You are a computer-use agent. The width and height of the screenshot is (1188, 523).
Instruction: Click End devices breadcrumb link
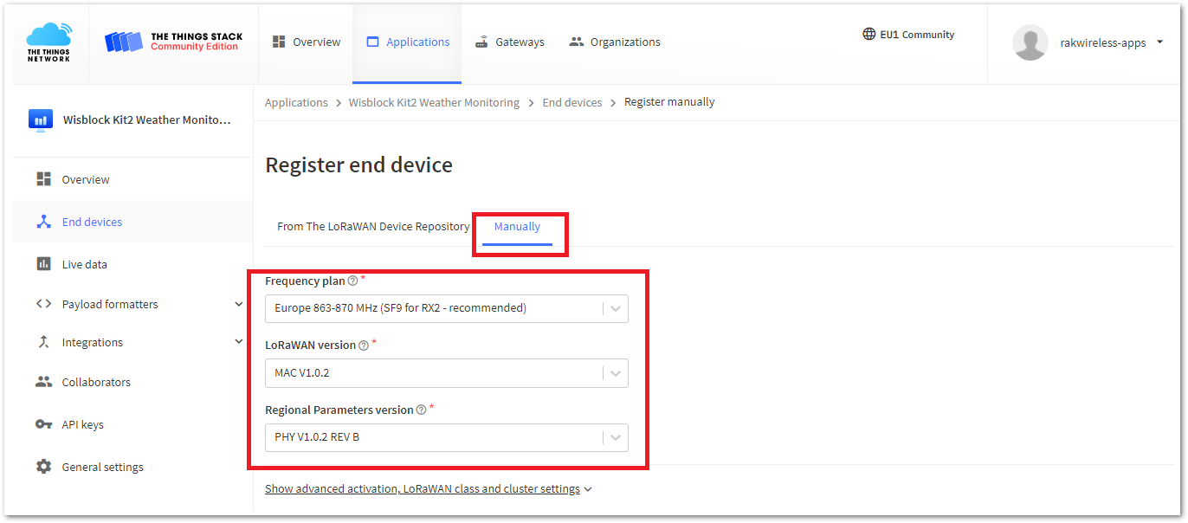571,102
